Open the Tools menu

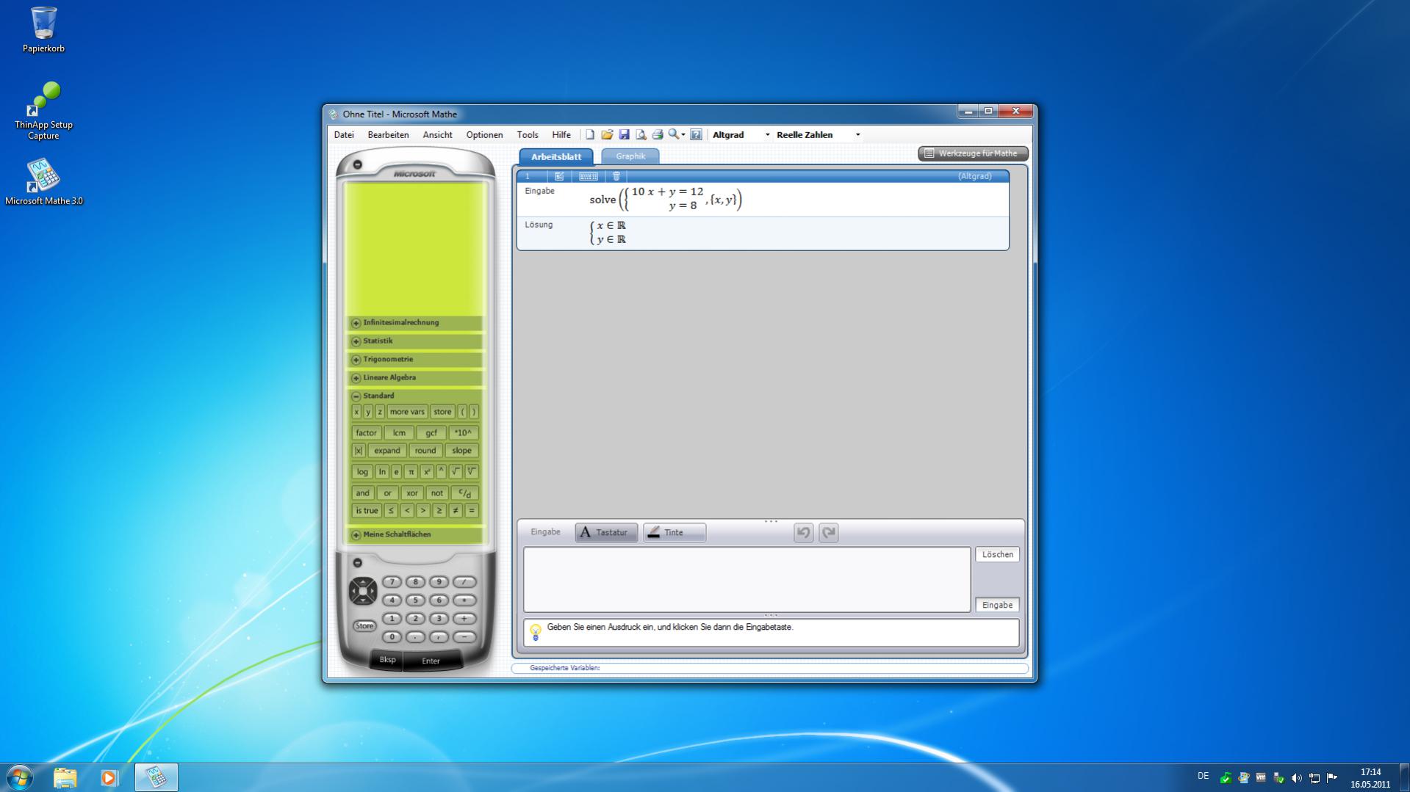(x=528, y=135)
